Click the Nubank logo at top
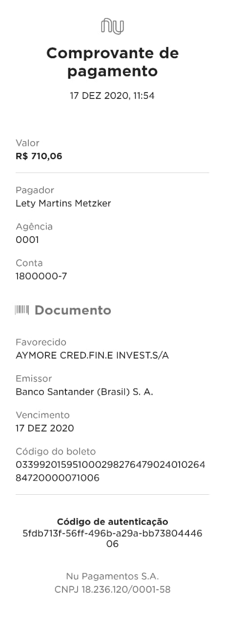225x627 pixels. click(112, 26)
